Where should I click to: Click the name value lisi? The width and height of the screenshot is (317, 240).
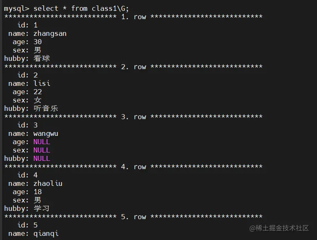pyautogui.click(x=42, y=83)
